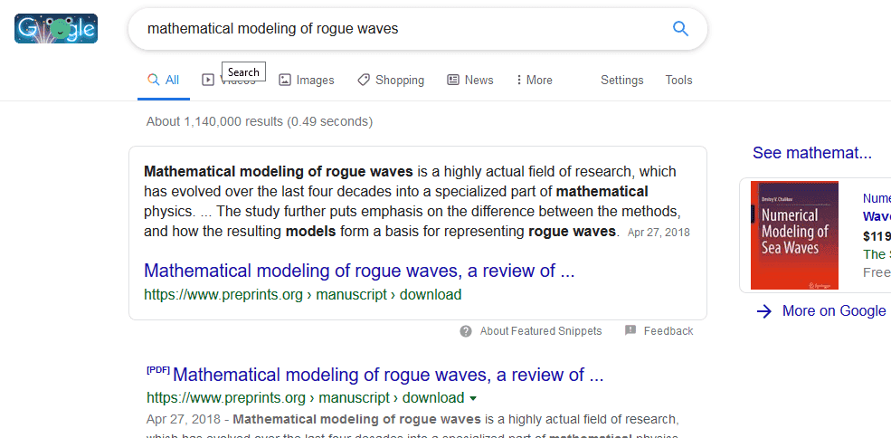The height and width of the screenshot is (438, 891).
Task: Select the All tab
Action: coord(164,81)
